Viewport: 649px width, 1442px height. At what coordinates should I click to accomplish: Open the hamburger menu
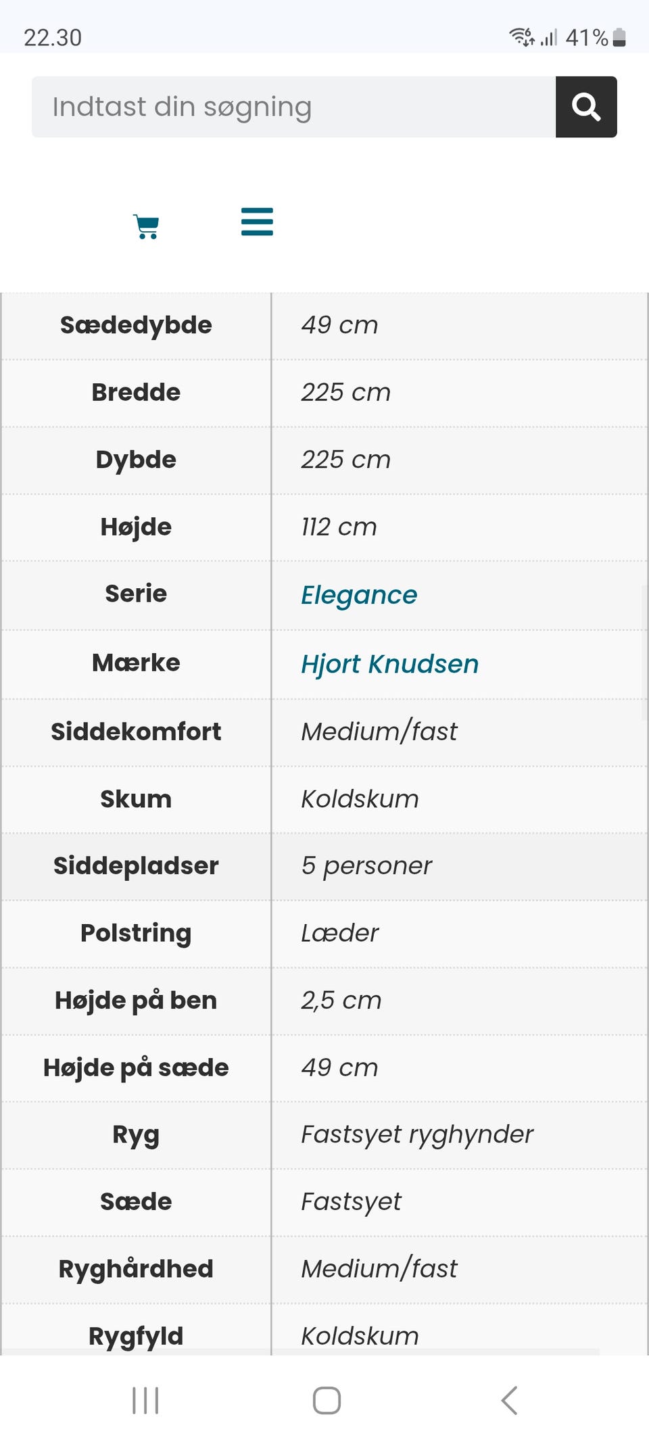(x=257, y=222)
